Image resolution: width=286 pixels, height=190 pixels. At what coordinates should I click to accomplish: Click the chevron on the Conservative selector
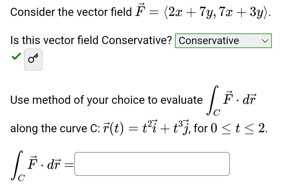(265, 41)
